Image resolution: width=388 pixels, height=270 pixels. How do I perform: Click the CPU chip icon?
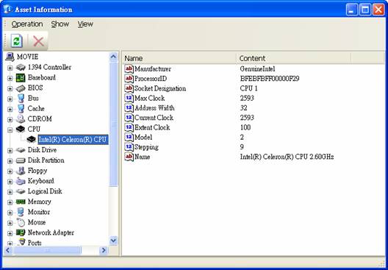click(x=21, y=129)
